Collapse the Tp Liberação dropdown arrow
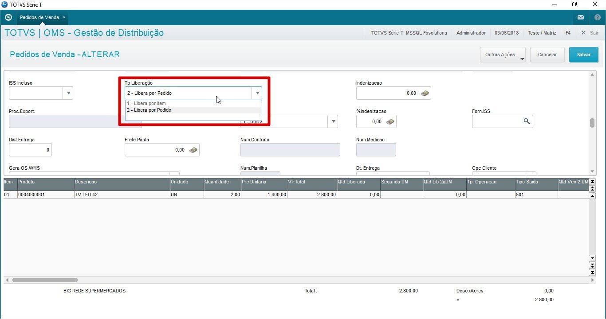 [x=257, y=93]
